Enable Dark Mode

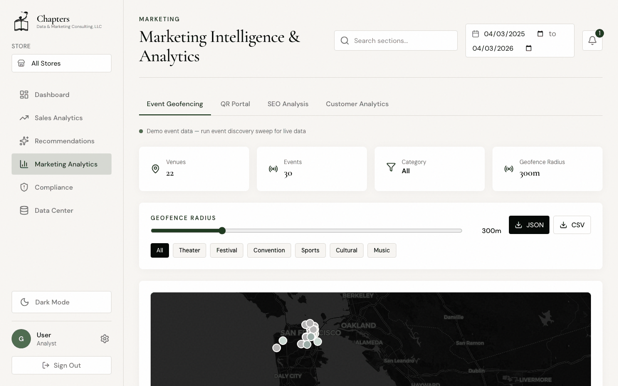(x=61, y=302)
